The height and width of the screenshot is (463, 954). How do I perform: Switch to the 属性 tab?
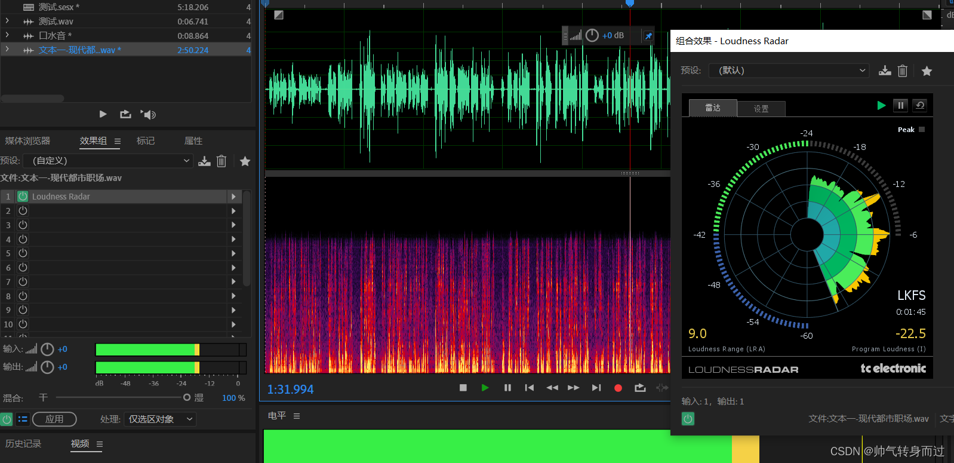point(193,141)
